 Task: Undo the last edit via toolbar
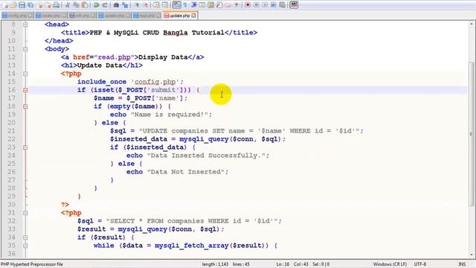pyautogui.click(x=96, y=5)
